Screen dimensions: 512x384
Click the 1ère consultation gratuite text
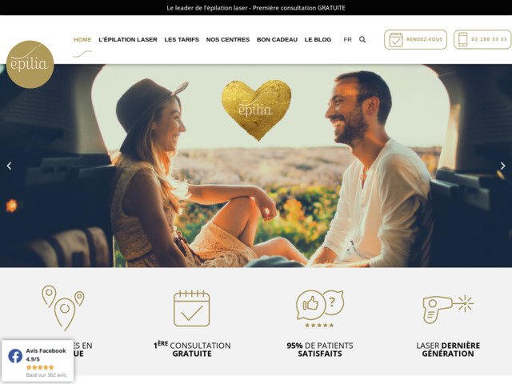click(x=192, y=350)
